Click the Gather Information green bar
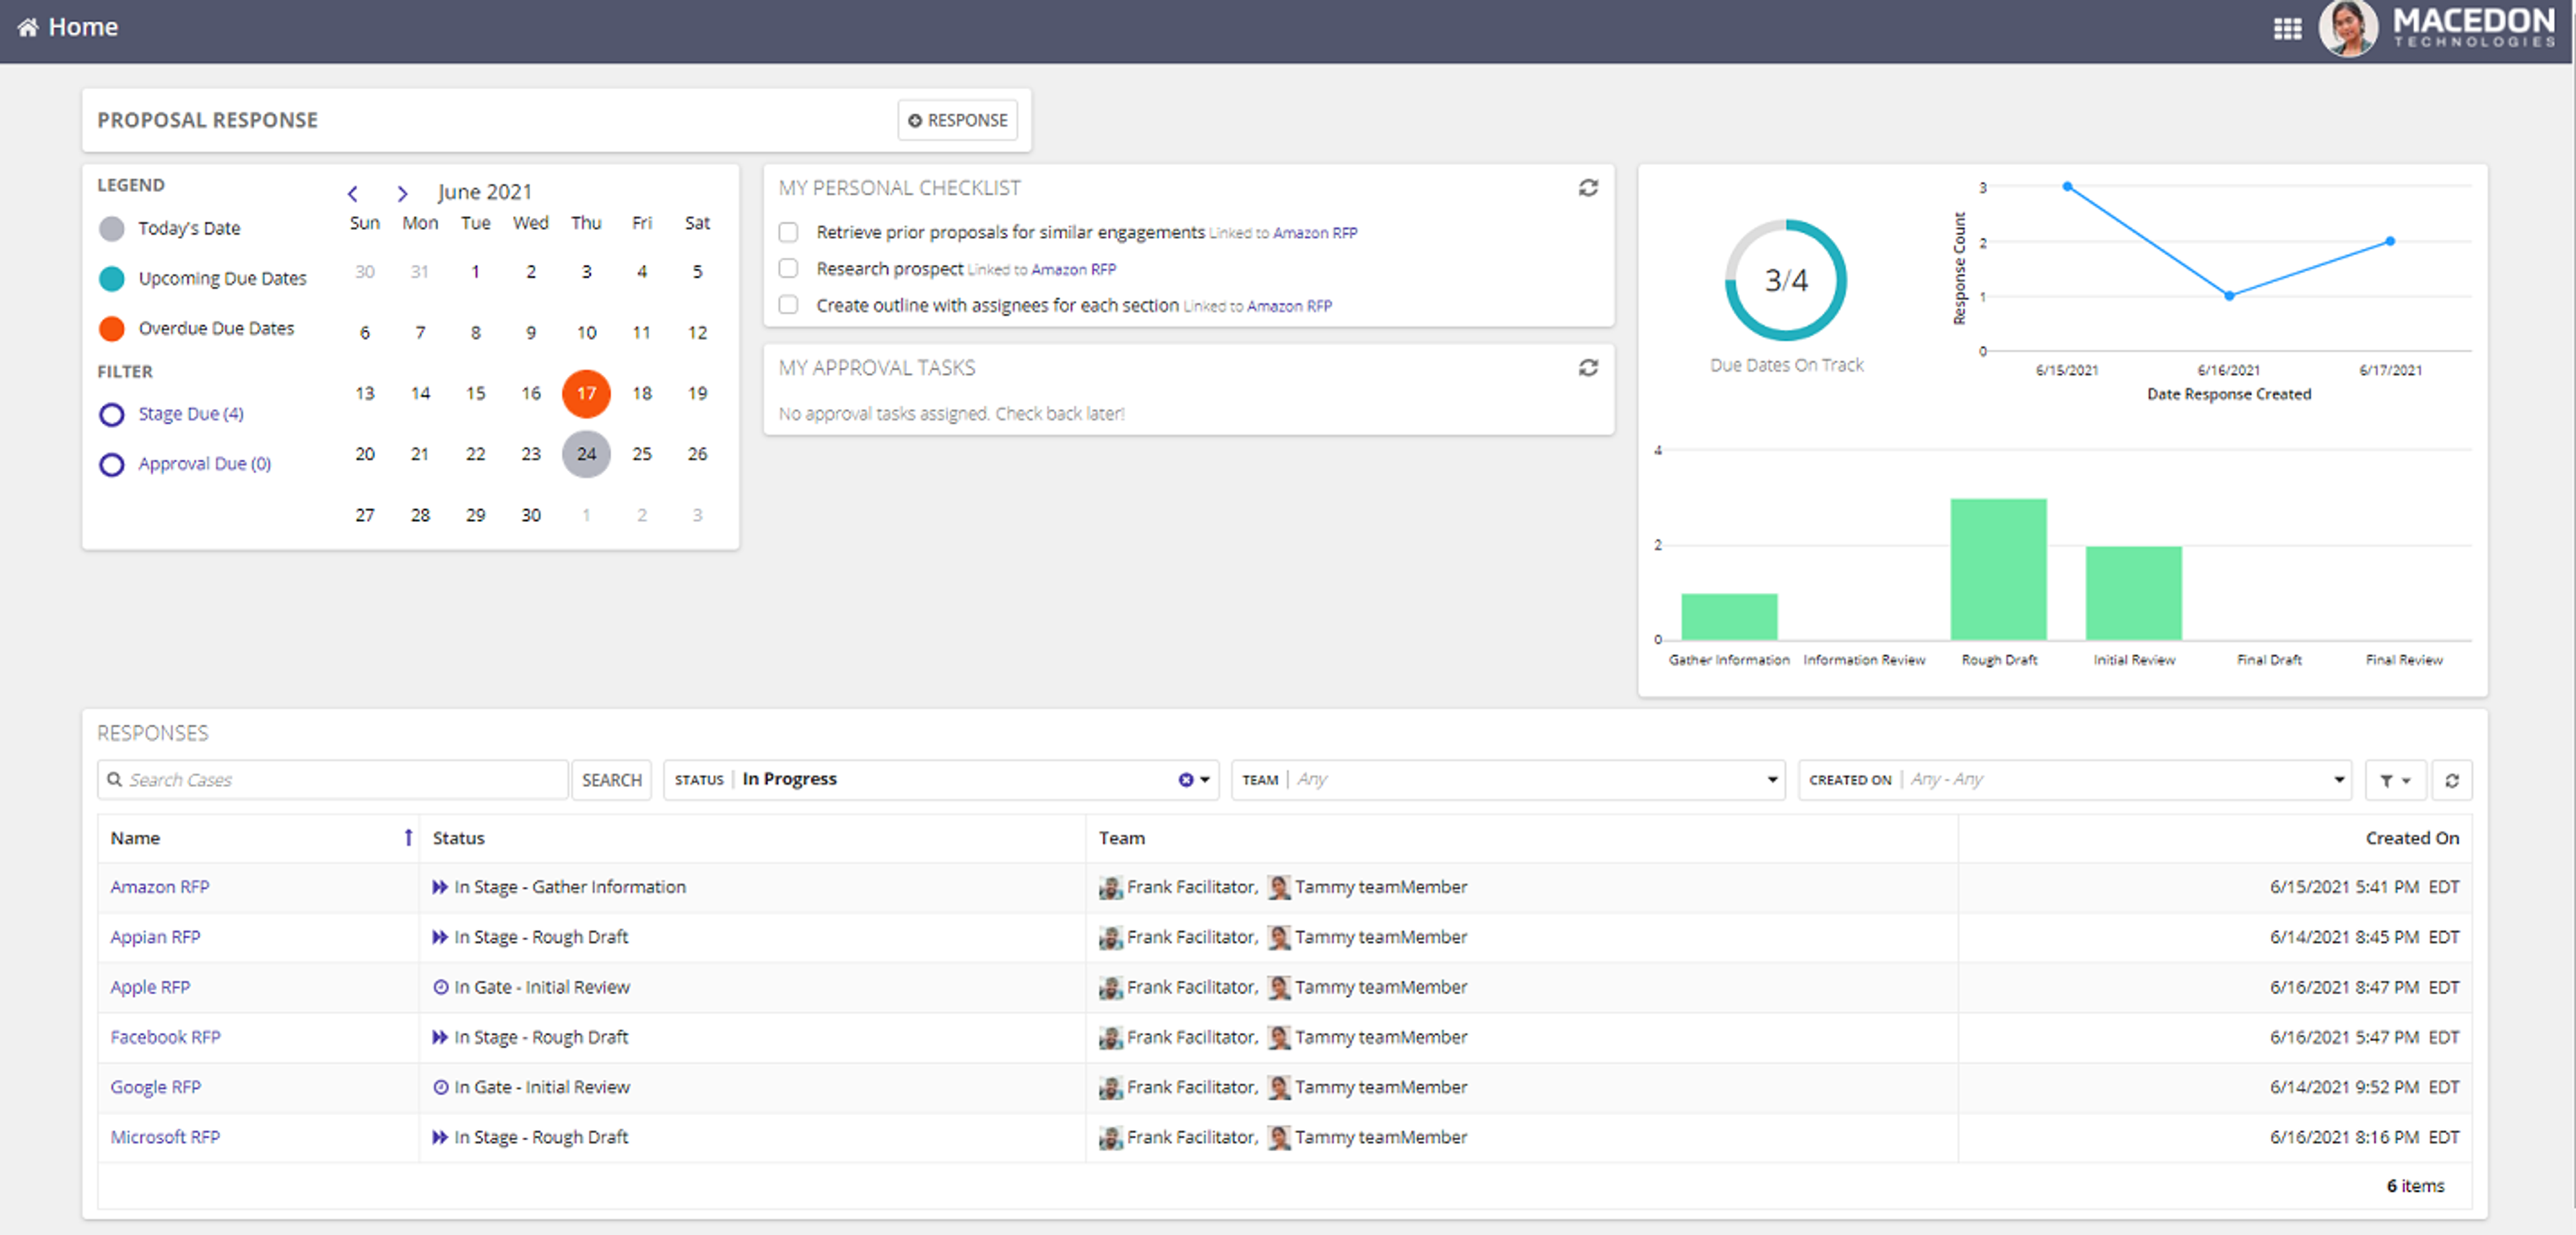Viewport: 2576px width, 1235px height. (x=1729, y=617)
